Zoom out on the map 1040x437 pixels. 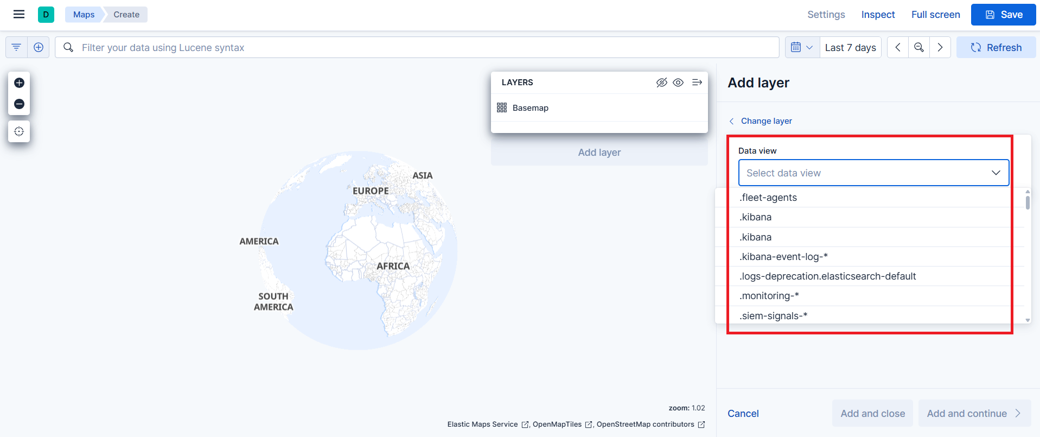pyautogui.click(x=19, y=104)
